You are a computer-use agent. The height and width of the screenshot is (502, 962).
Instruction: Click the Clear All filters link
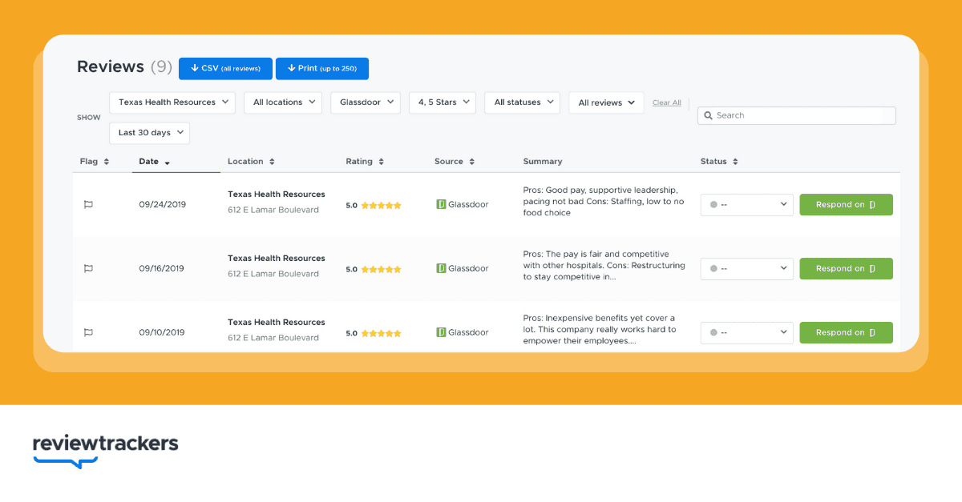click(666, 103)
